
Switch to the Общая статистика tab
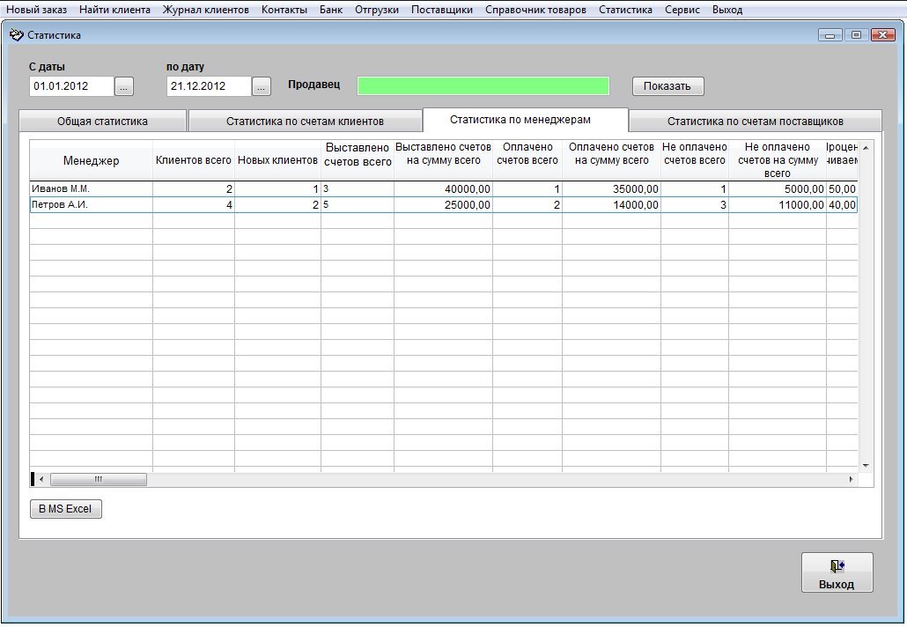click(x=102, y=122)
